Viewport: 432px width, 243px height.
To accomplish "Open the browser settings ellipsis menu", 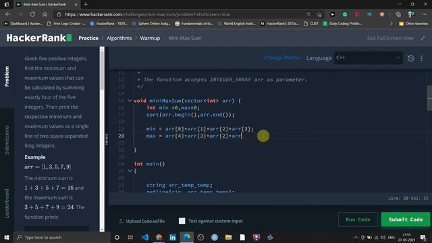I will (424, 14).
